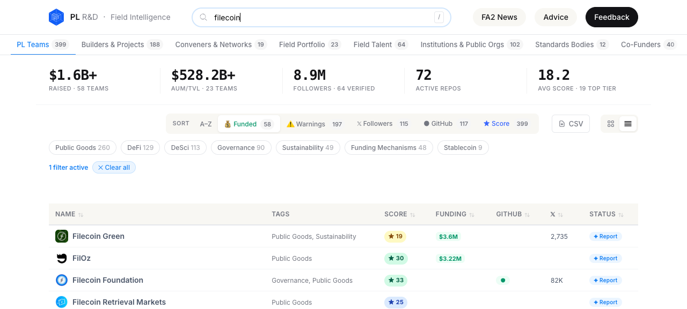Click the FA2 News button
Screen dimensions: 687x309
pos(499,17)
